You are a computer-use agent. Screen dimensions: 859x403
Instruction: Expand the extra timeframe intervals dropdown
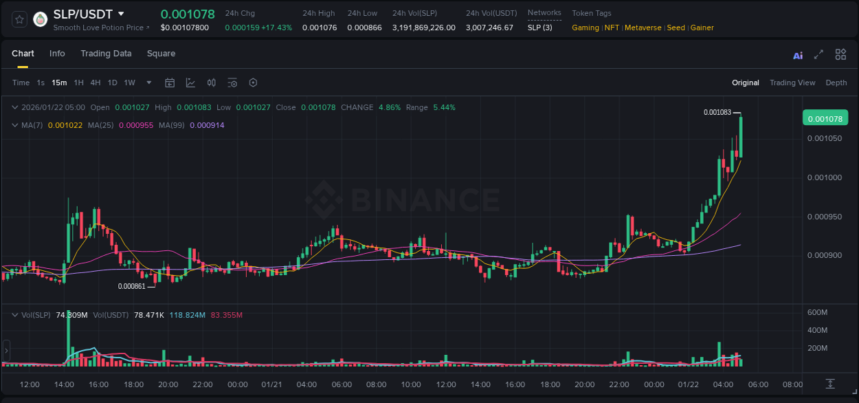tap(148, 83)
